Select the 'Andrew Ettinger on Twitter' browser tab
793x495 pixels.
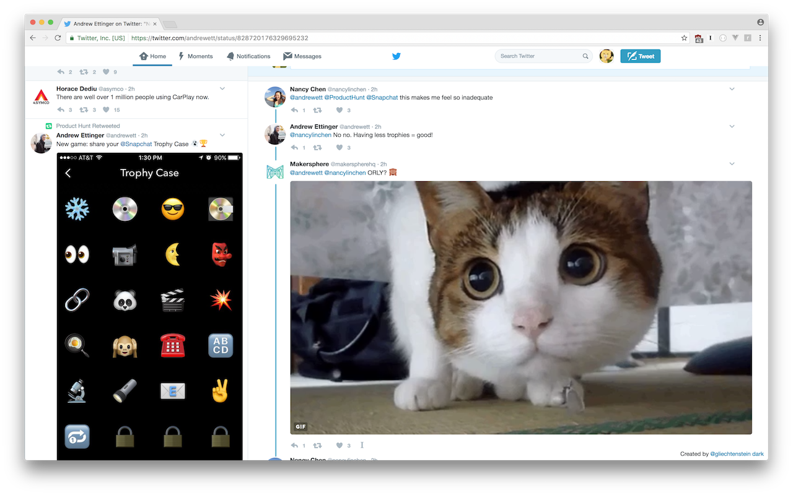click(x=112, y=24)
